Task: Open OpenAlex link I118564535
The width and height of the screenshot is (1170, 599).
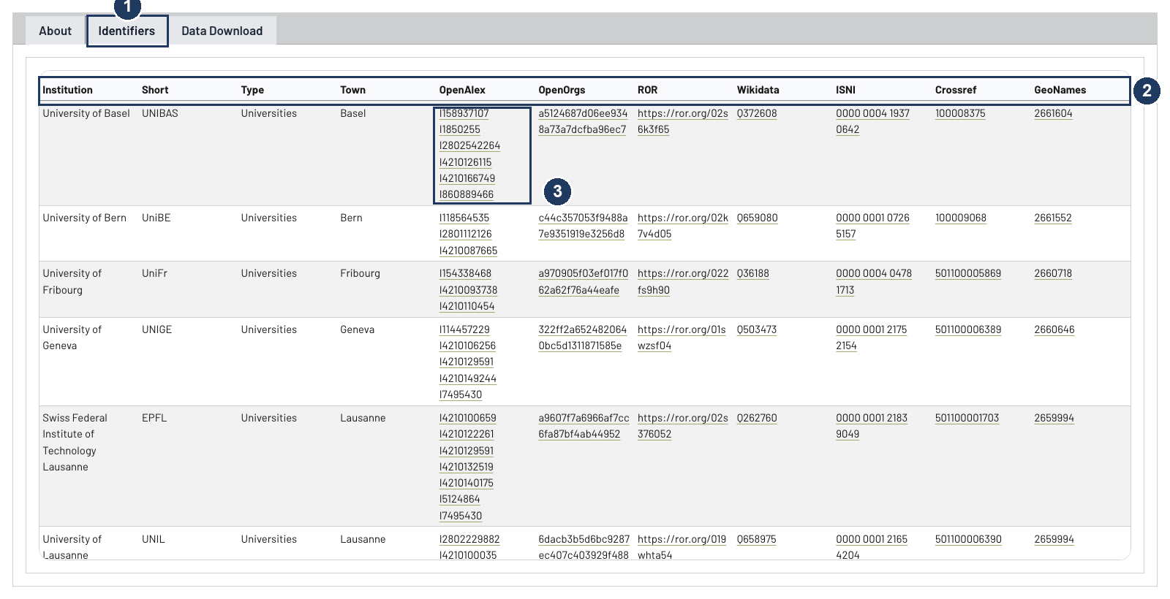Action: click(x=464, y=218)
